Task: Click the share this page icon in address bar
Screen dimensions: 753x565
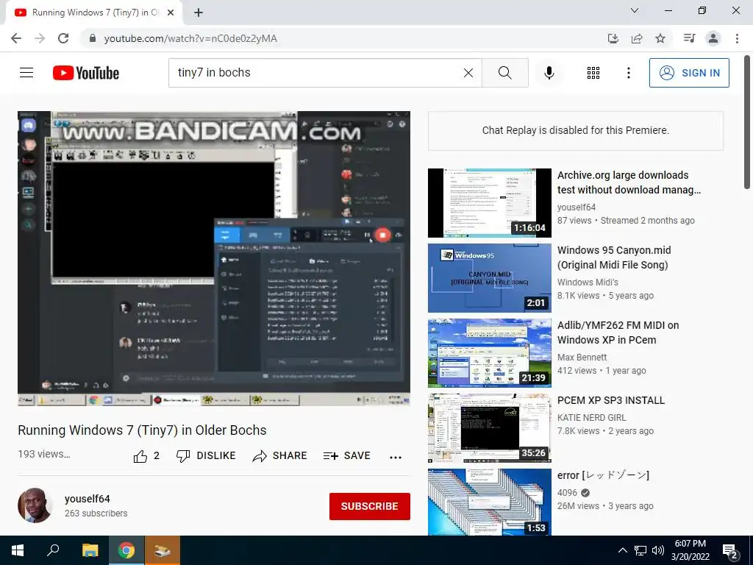Action: [637, 38]
